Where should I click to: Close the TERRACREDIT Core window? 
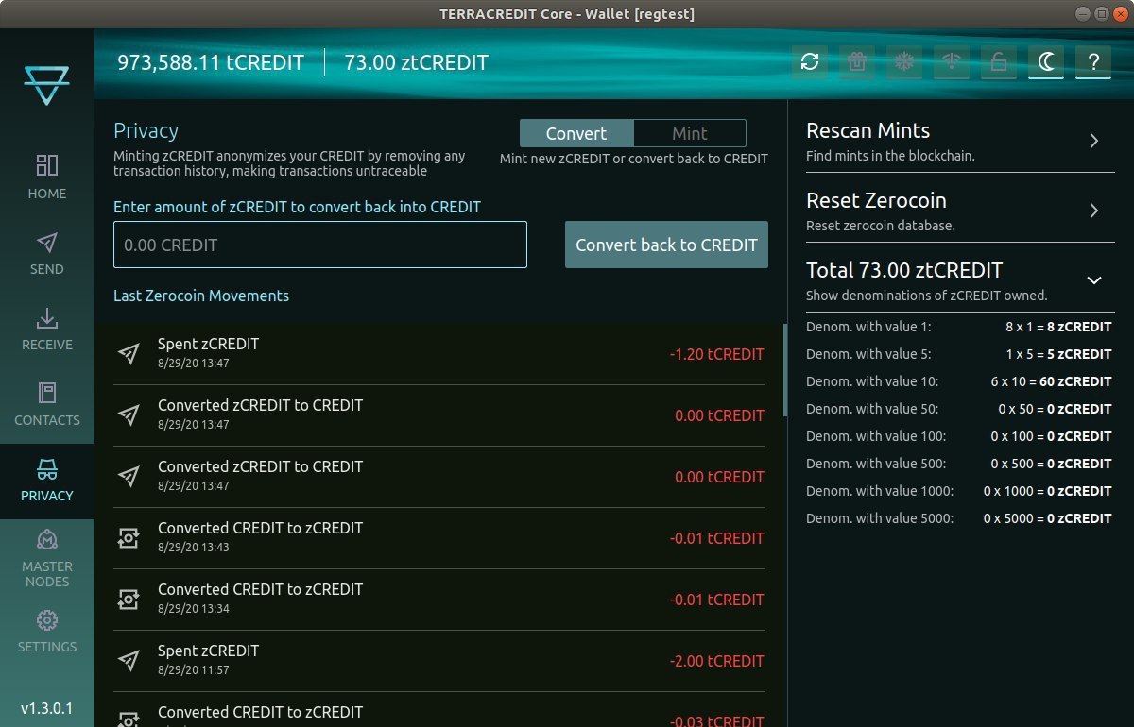(x=1120, y=13)
